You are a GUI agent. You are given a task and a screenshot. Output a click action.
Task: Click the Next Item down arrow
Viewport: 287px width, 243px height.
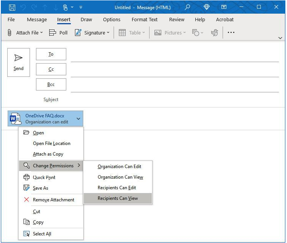[55, 8]
